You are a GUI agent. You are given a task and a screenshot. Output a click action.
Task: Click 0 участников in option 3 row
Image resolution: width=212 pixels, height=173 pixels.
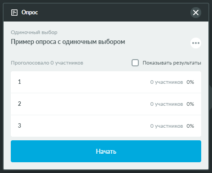(167, 126)
